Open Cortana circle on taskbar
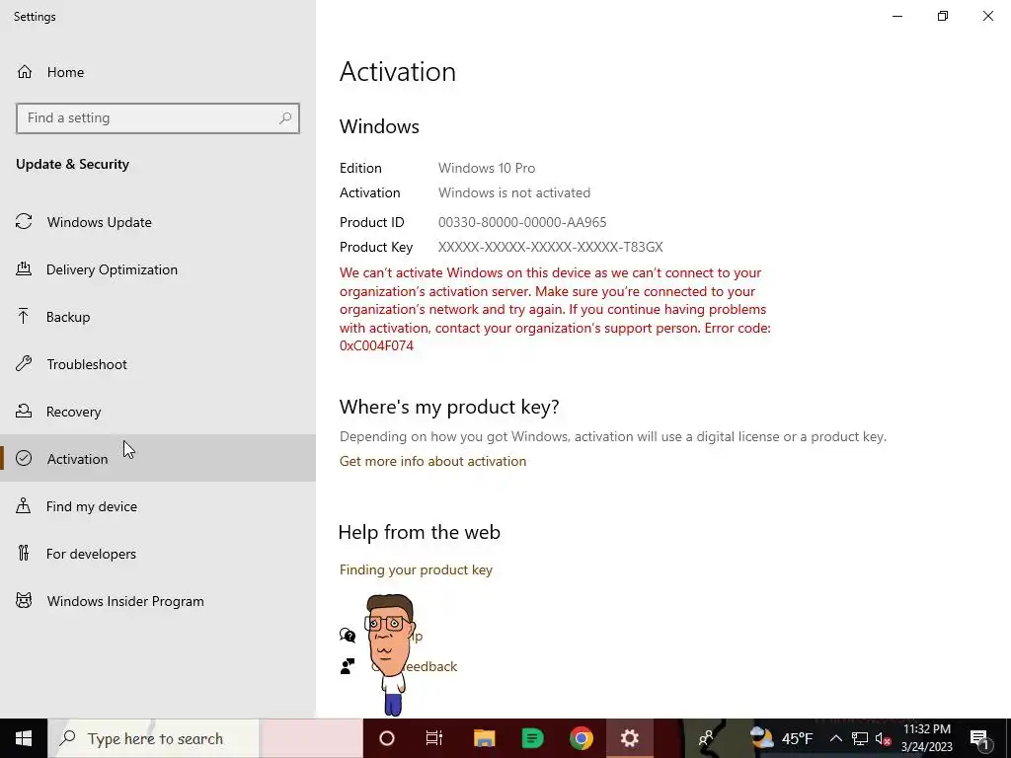Screen dimensions: 1011x758 (x=387, y=738)
